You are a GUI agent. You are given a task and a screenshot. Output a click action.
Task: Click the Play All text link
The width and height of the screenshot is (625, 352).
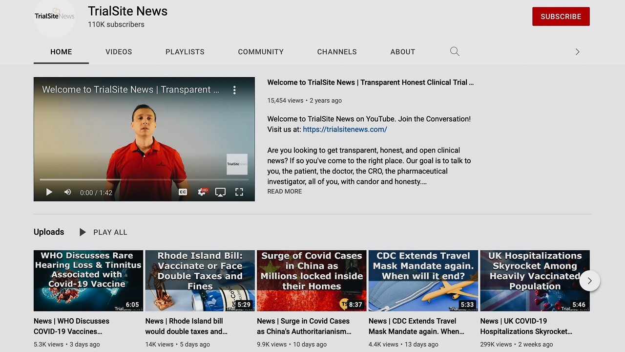[110, 232]
